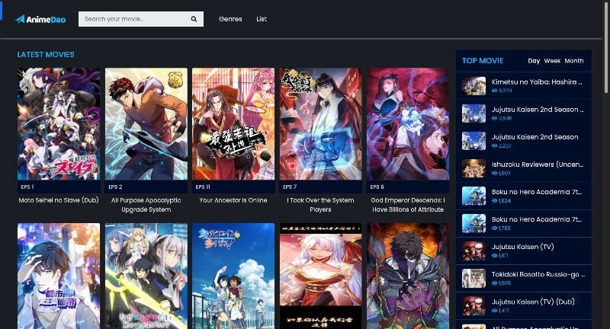This screenshot has width=610, height=329.
Task: Click EPS 8 label under God Emperor
Action: tap(377, 187)
